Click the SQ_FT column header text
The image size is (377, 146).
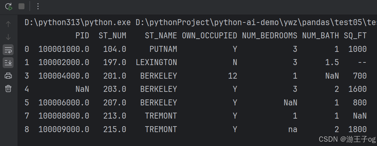355,36
